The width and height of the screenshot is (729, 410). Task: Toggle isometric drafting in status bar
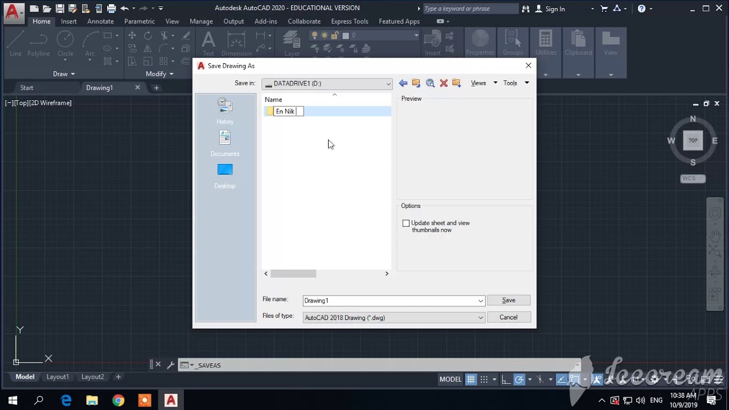pyautogui.click(x=540, y=379)
